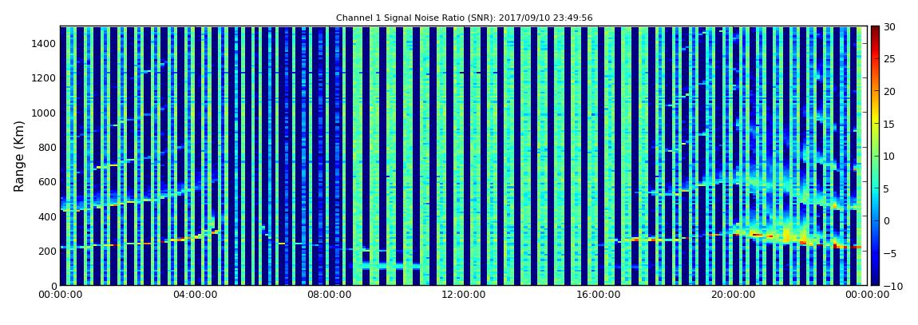Viewport: 918px width, 325px height.
Task: Click the green middle of the colorbar
Action: [875, 156]
